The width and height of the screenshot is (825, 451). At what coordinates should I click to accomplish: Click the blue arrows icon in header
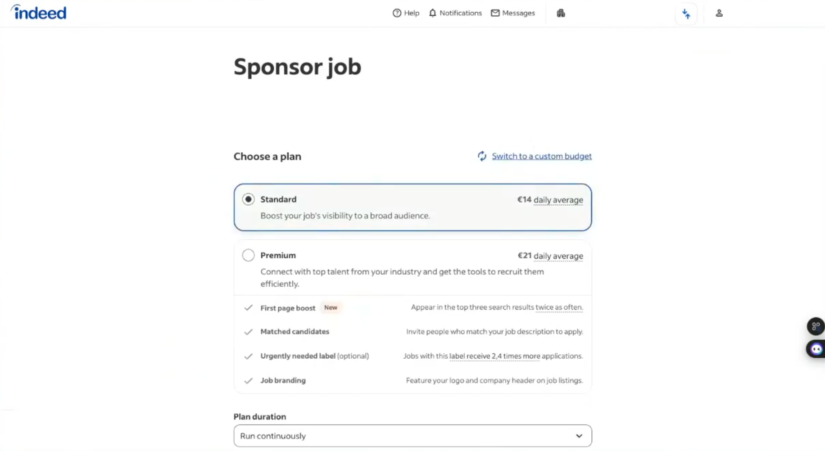click(x=686, y=14)
